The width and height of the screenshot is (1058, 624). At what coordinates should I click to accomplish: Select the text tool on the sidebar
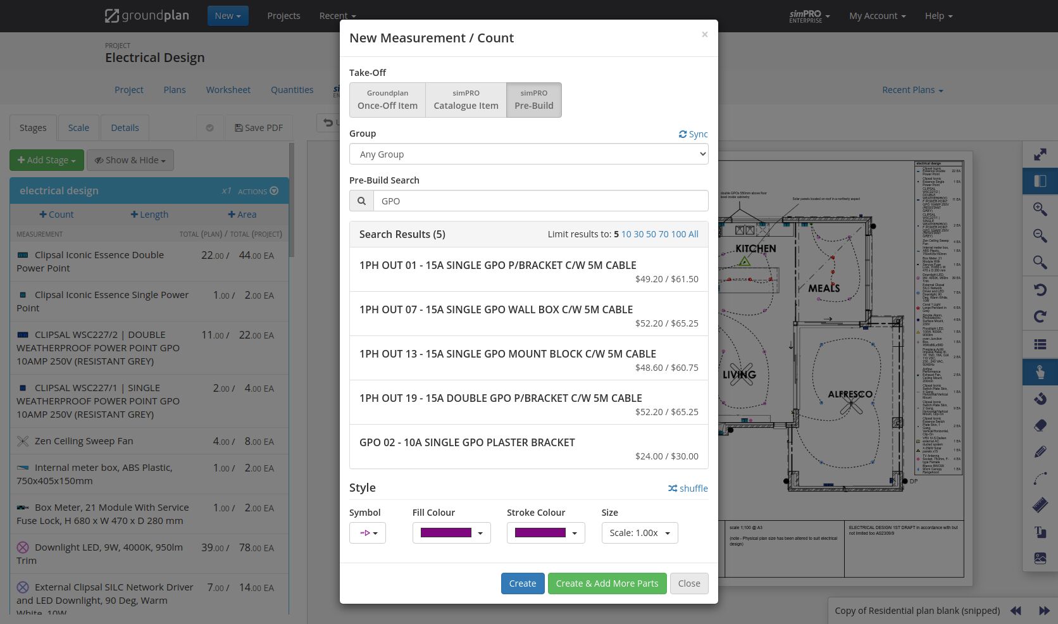[1040, 532]
